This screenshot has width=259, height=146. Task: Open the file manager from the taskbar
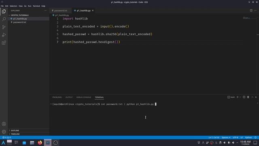click(32, 143)
